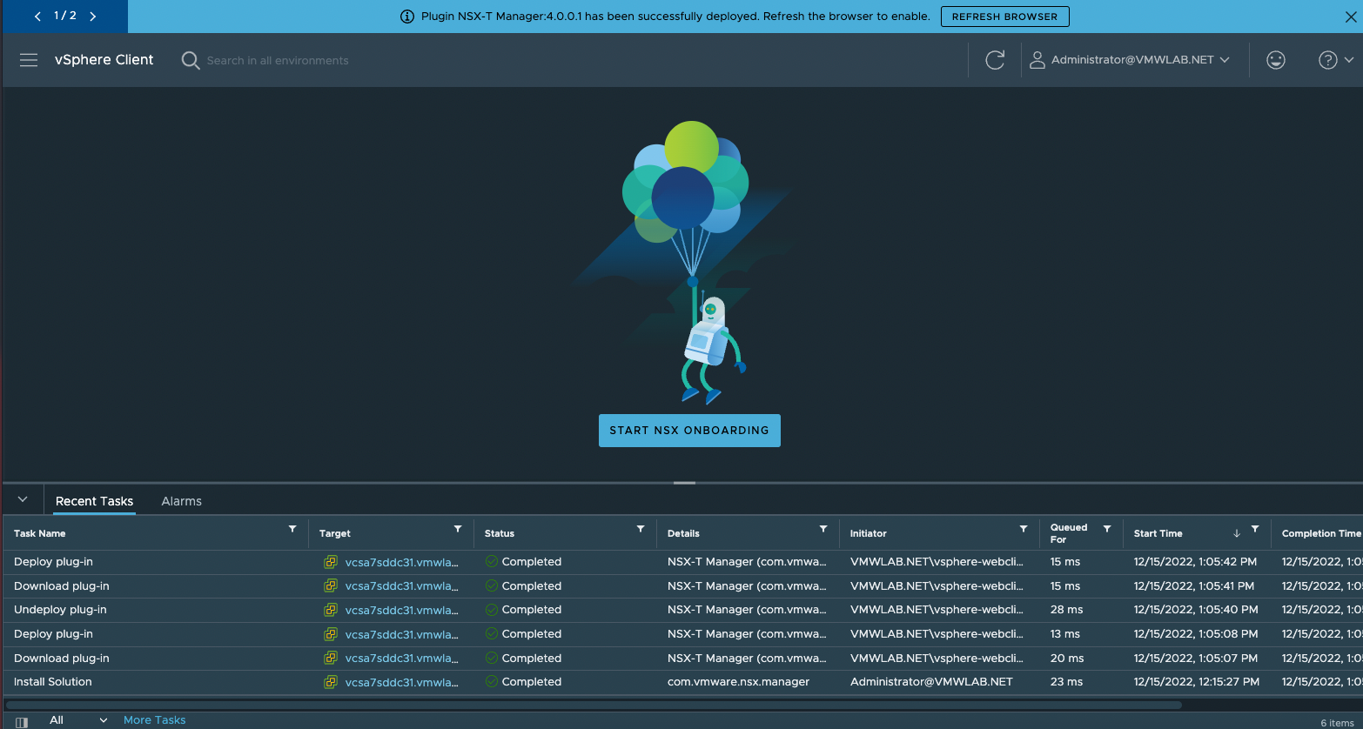
Task: Click START NSX ONBOARDING button
Action: 689,431
